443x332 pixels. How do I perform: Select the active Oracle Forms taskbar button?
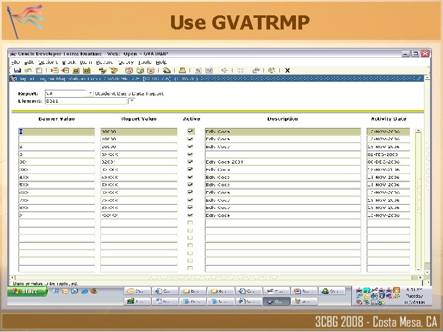[276, 301]
